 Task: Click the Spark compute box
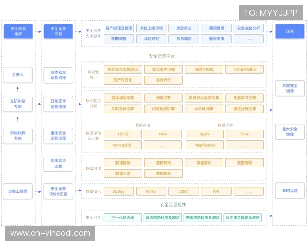(x=204, y=134)
